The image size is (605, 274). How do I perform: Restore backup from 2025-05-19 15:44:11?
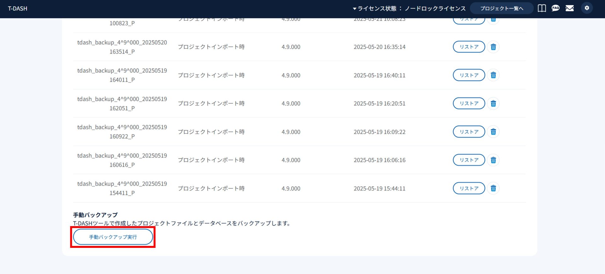pyautogui.click(x=469, y=189)
